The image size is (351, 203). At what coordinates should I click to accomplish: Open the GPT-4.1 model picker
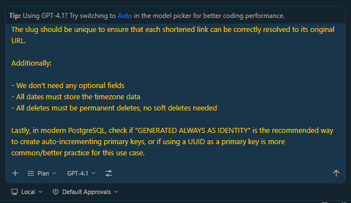[81, 173]
